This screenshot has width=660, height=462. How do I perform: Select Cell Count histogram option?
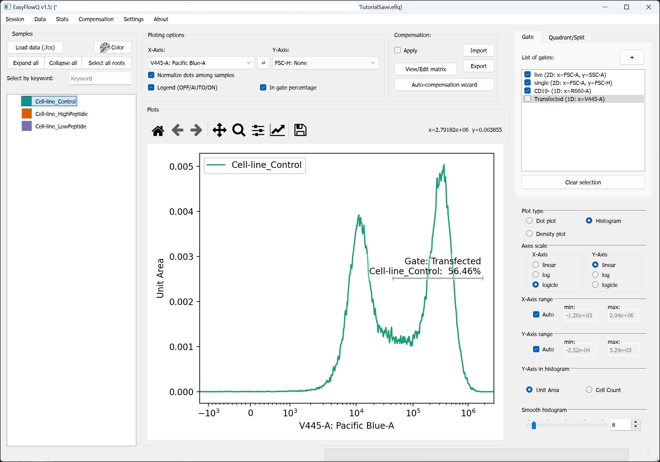tap(589, 390)
